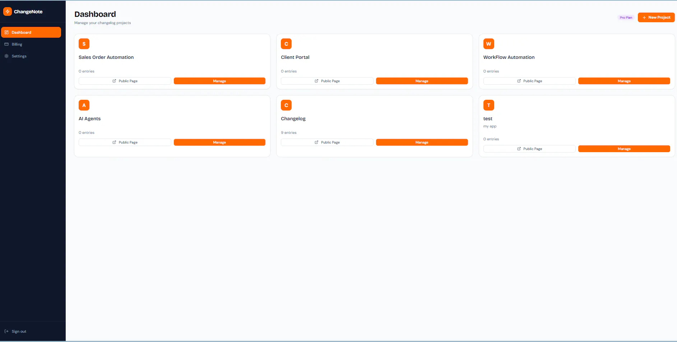Click '0 entries' on Sales Order Automation card
The image size is (677, 342).
[x=87, y=71]
